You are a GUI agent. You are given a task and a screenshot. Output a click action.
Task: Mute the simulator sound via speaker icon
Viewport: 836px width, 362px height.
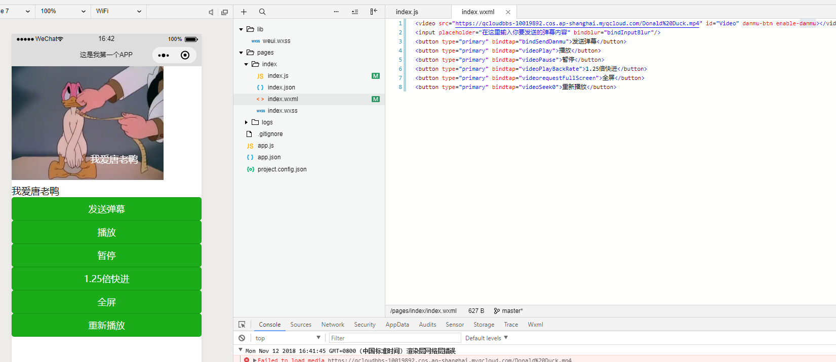point(211,12)
